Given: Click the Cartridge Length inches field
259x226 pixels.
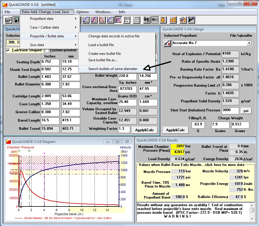Looking at the screenshot, I should [x=50, y=97].
